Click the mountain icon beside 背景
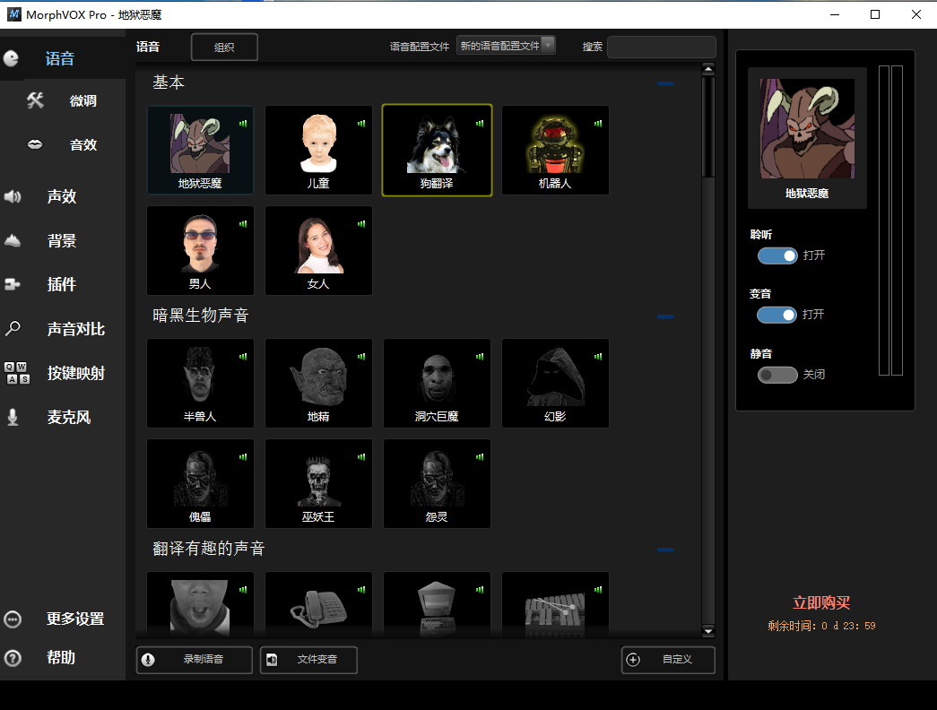The height and width of the screenshot is (710, 937). click(13, 241)
